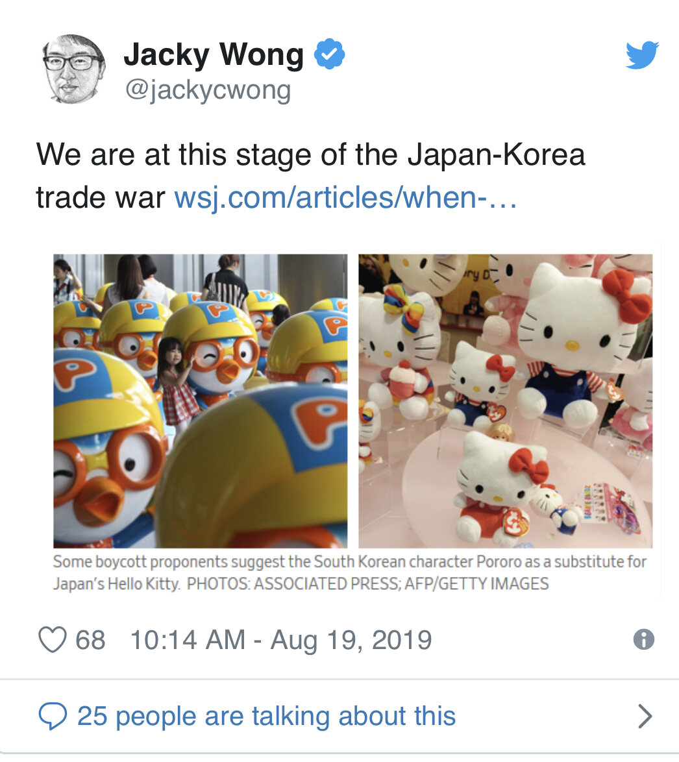
Task: Open the tweet info icon
Action: point(643,639)
